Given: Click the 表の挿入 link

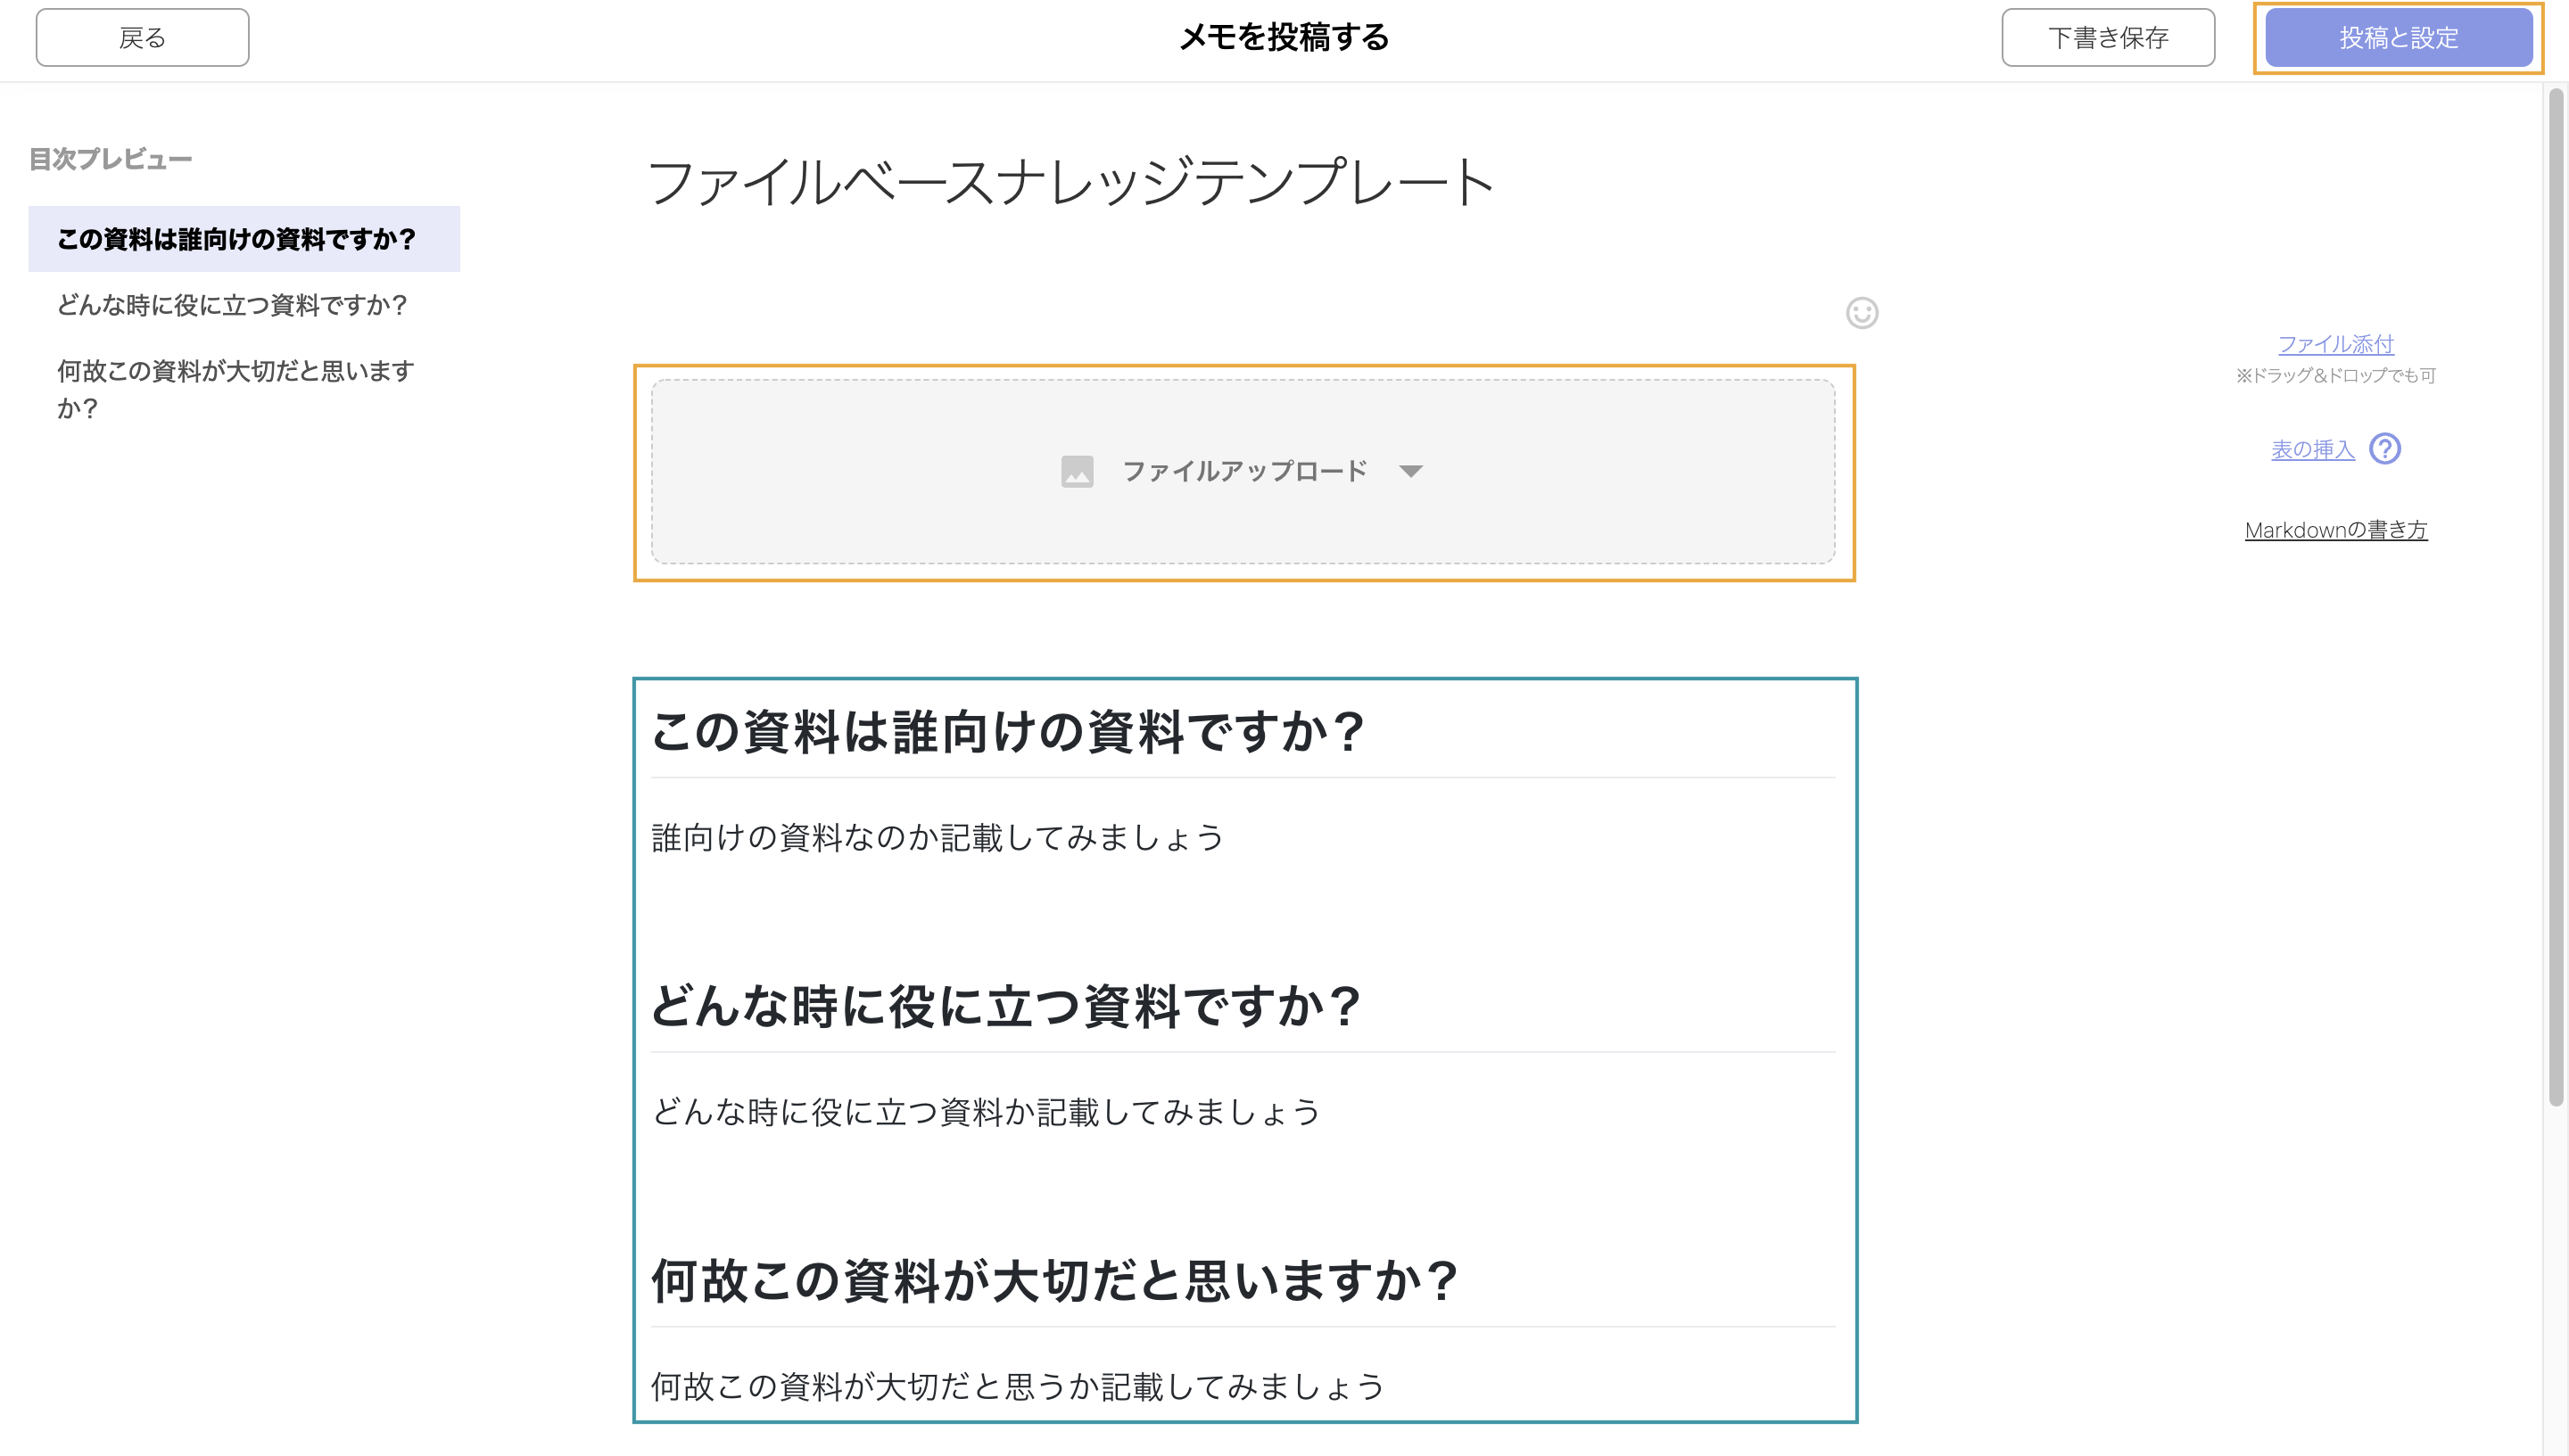Looking at the screenshot, I should (2312, 450).
